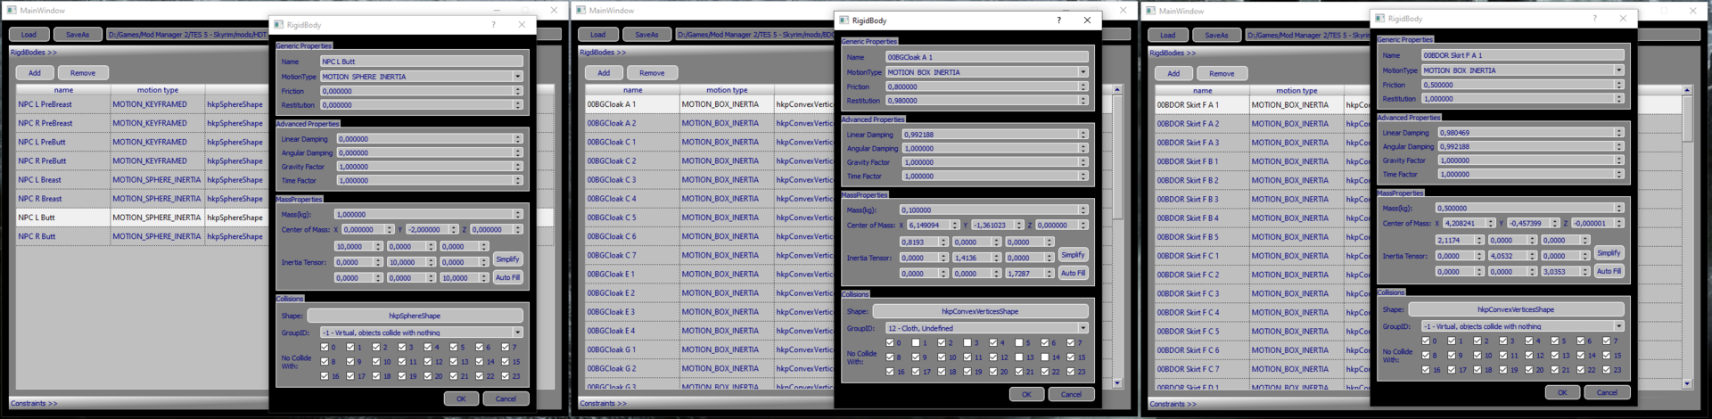
Task: Click hkpConvexVerticesShape button in 00BGCloak A 1 dialog
Action: coord(981,311)
